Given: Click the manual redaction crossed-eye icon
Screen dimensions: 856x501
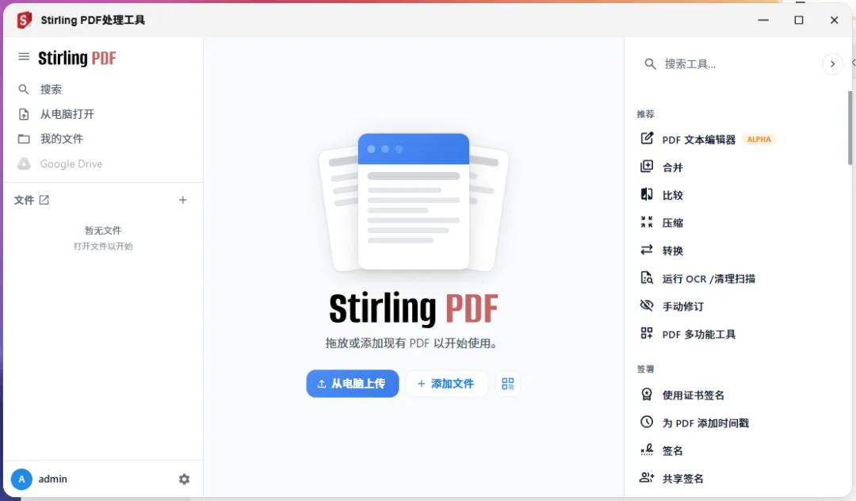Looking at the screenshot, I should (x=647, y=306).
